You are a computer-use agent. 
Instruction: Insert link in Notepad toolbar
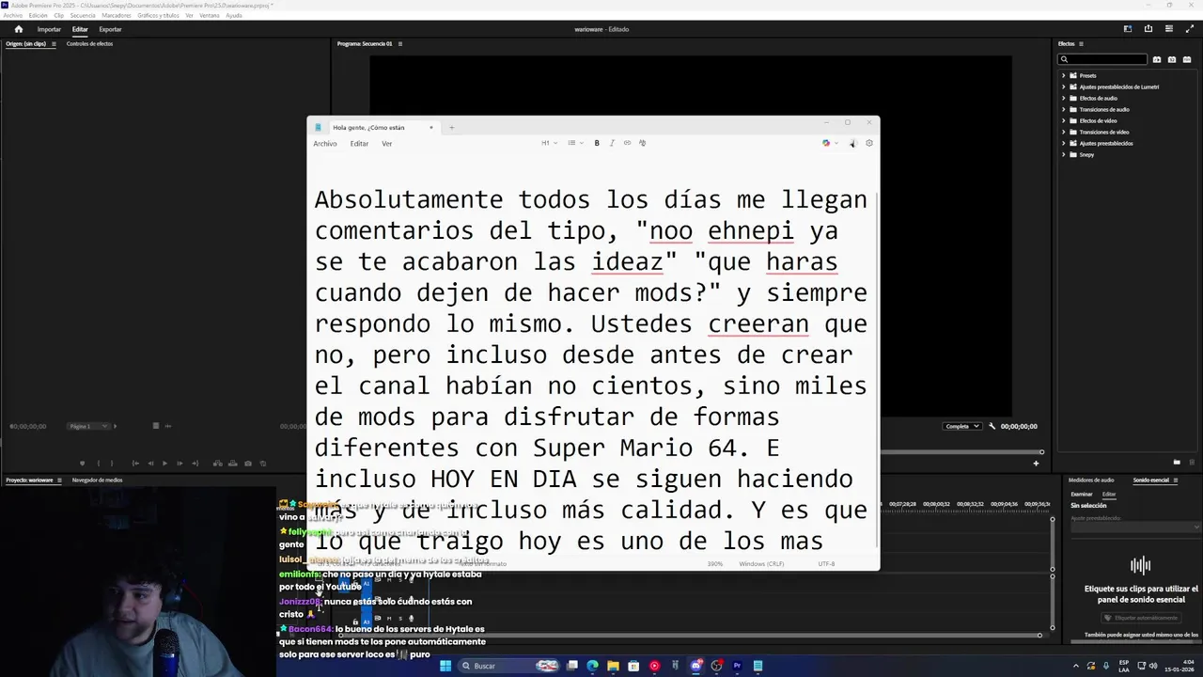(627, 143)
